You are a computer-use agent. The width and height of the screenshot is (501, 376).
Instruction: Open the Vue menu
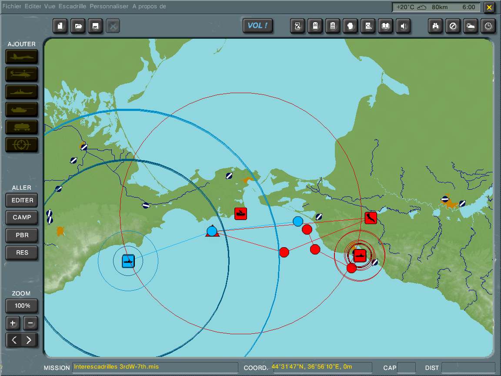pos(50,6)
